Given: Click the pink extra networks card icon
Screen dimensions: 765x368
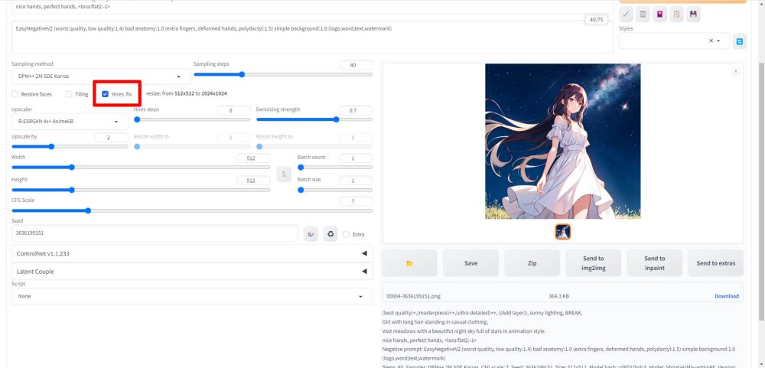Looking at the screenshot, I should 660,14.
